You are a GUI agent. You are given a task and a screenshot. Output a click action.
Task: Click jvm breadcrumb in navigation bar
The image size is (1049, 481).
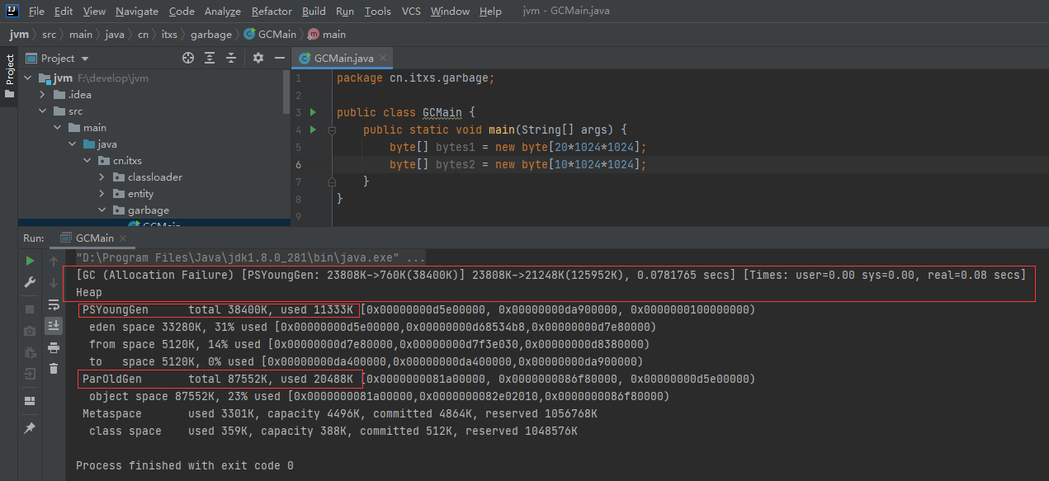[x=18, y=35]
